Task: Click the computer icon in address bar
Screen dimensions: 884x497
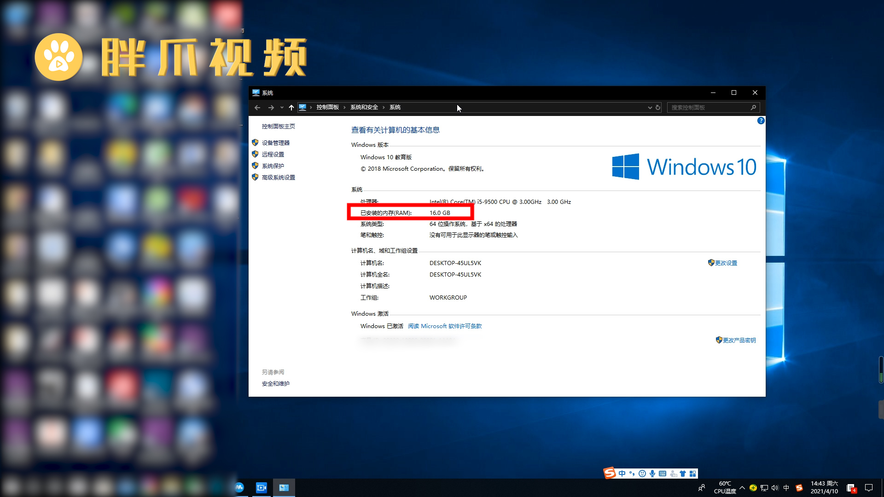Action: (302, 107)
